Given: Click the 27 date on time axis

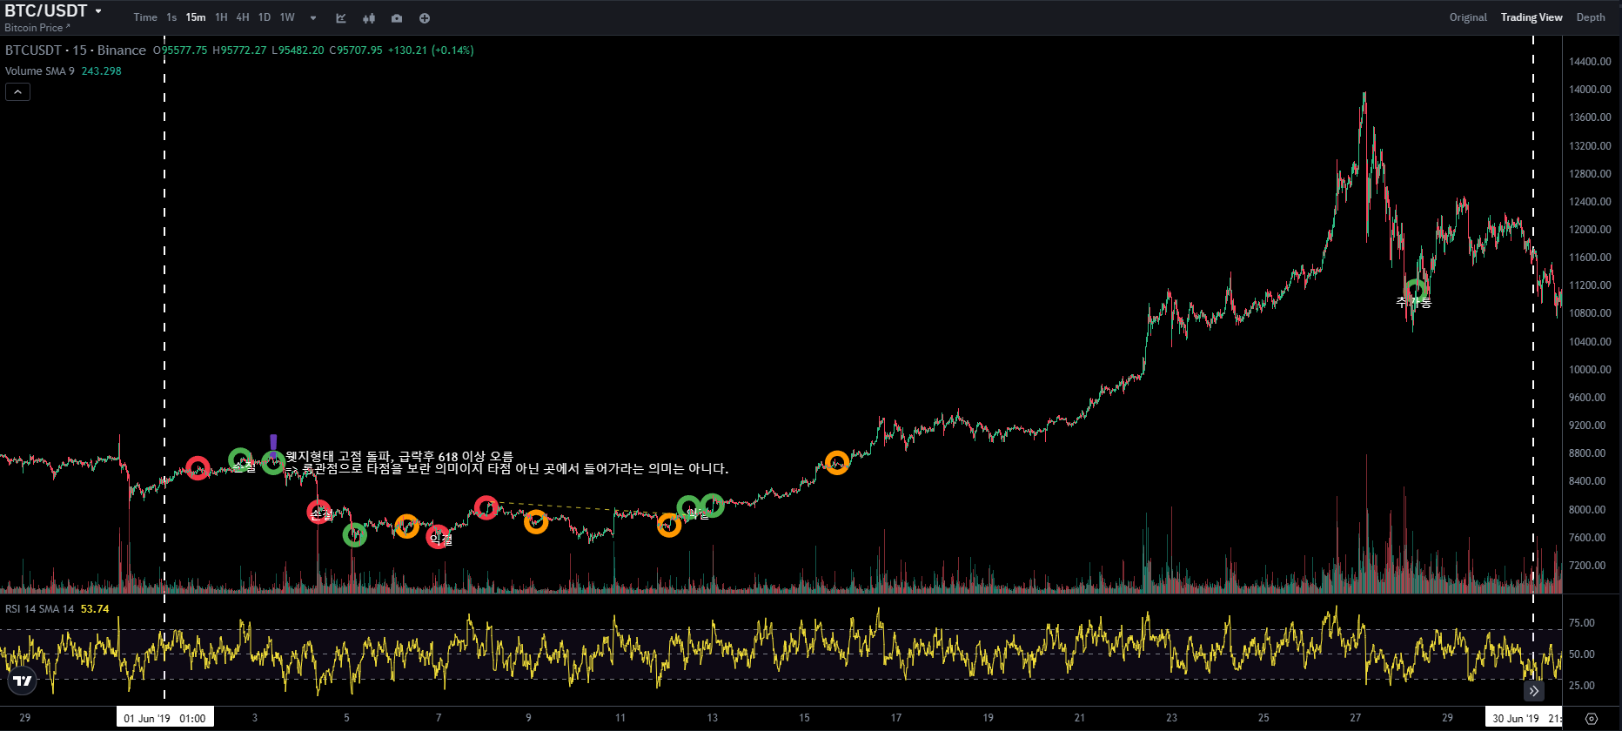Looking at the screenshot, I should (1355, 718).
